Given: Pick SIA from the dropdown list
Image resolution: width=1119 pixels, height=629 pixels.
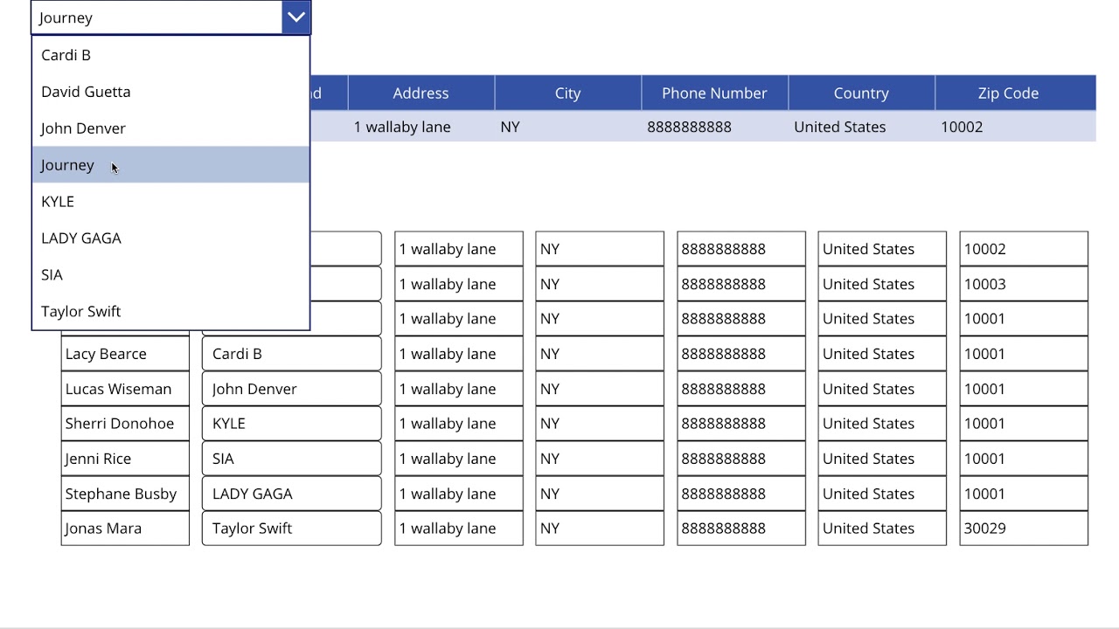Looking at the screenshot, I should [170, 275].
